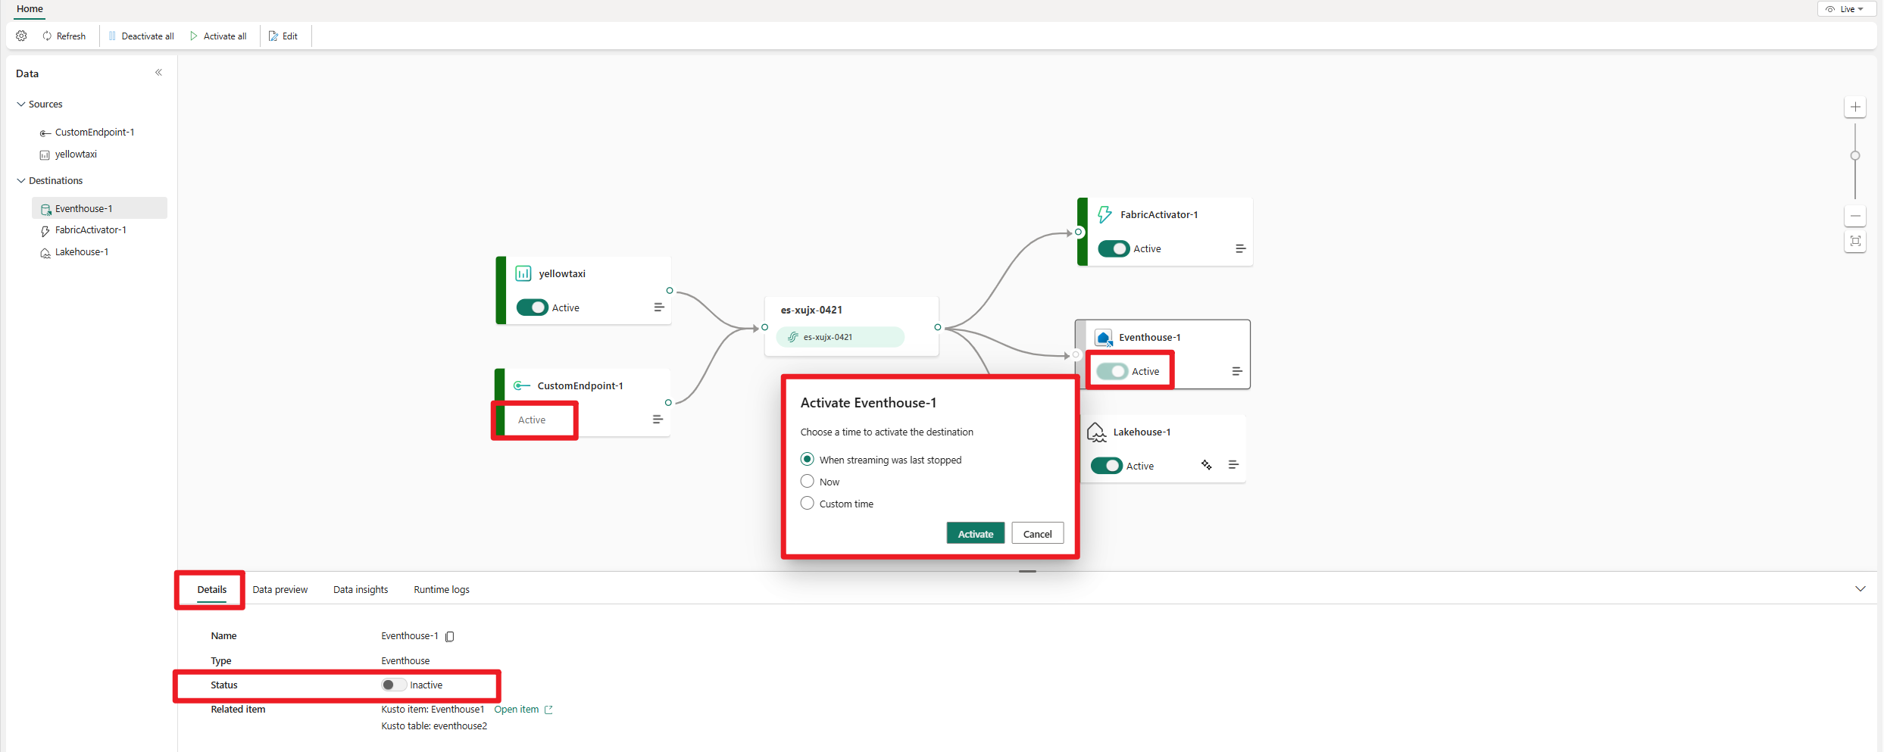Open the yellowtaxi node menu icon

pos(658,307)
